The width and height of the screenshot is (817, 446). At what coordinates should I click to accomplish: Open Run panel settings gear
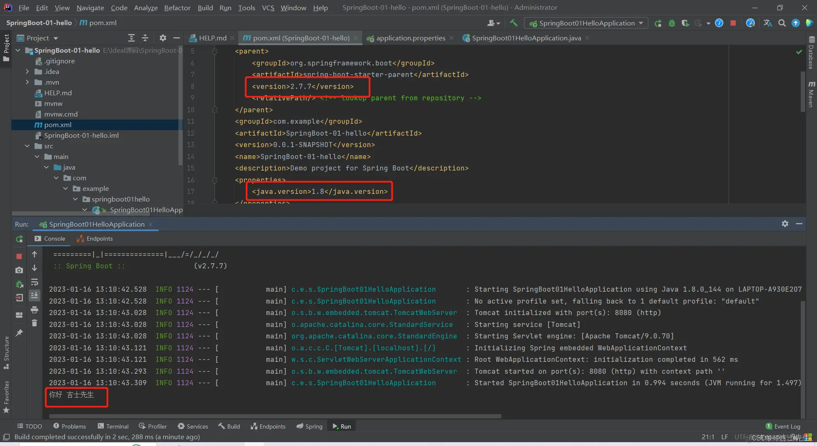coord(785,224)
